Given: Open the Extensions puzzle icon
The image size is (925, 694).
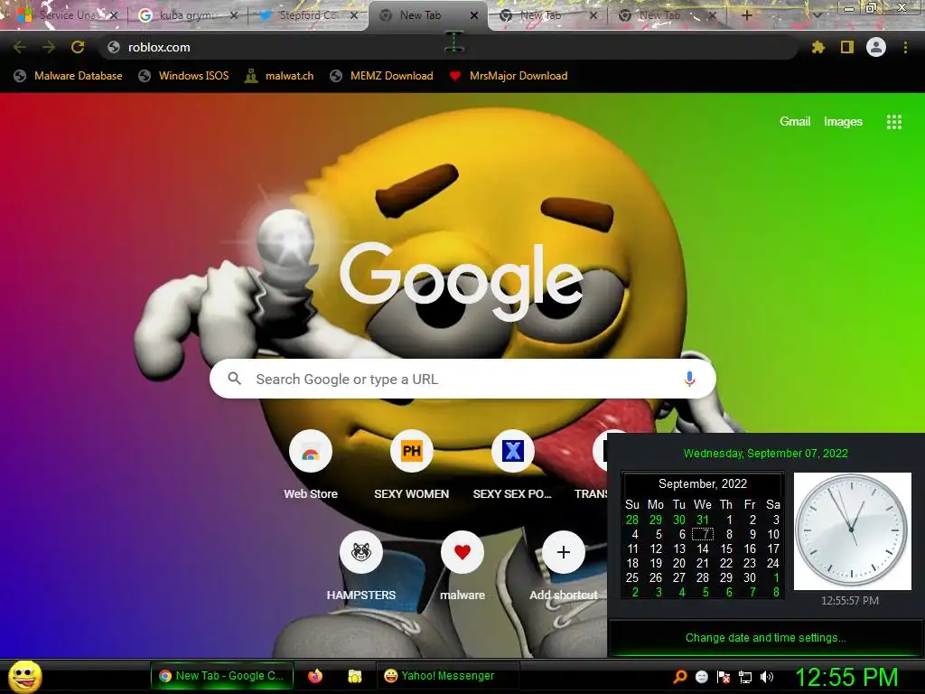Looking at the screenshot, I should click(818, 47).
